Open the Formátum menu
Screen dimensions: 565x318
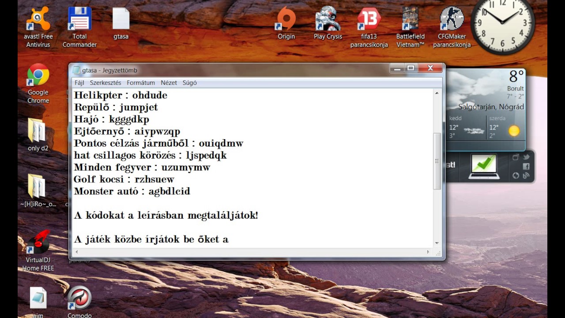click(141, 83)
